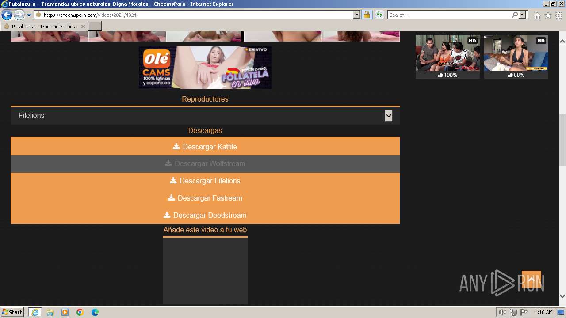This screenshot has height=318, width=566.
Task: Select the Putalocura browser tab
Action: coord(44,26)
